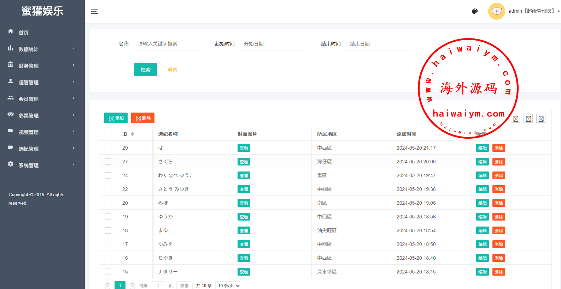The height and width of the screenshot is (289, 561).
Task: Sort the table by ID column arrows
Action: point(133,134)
